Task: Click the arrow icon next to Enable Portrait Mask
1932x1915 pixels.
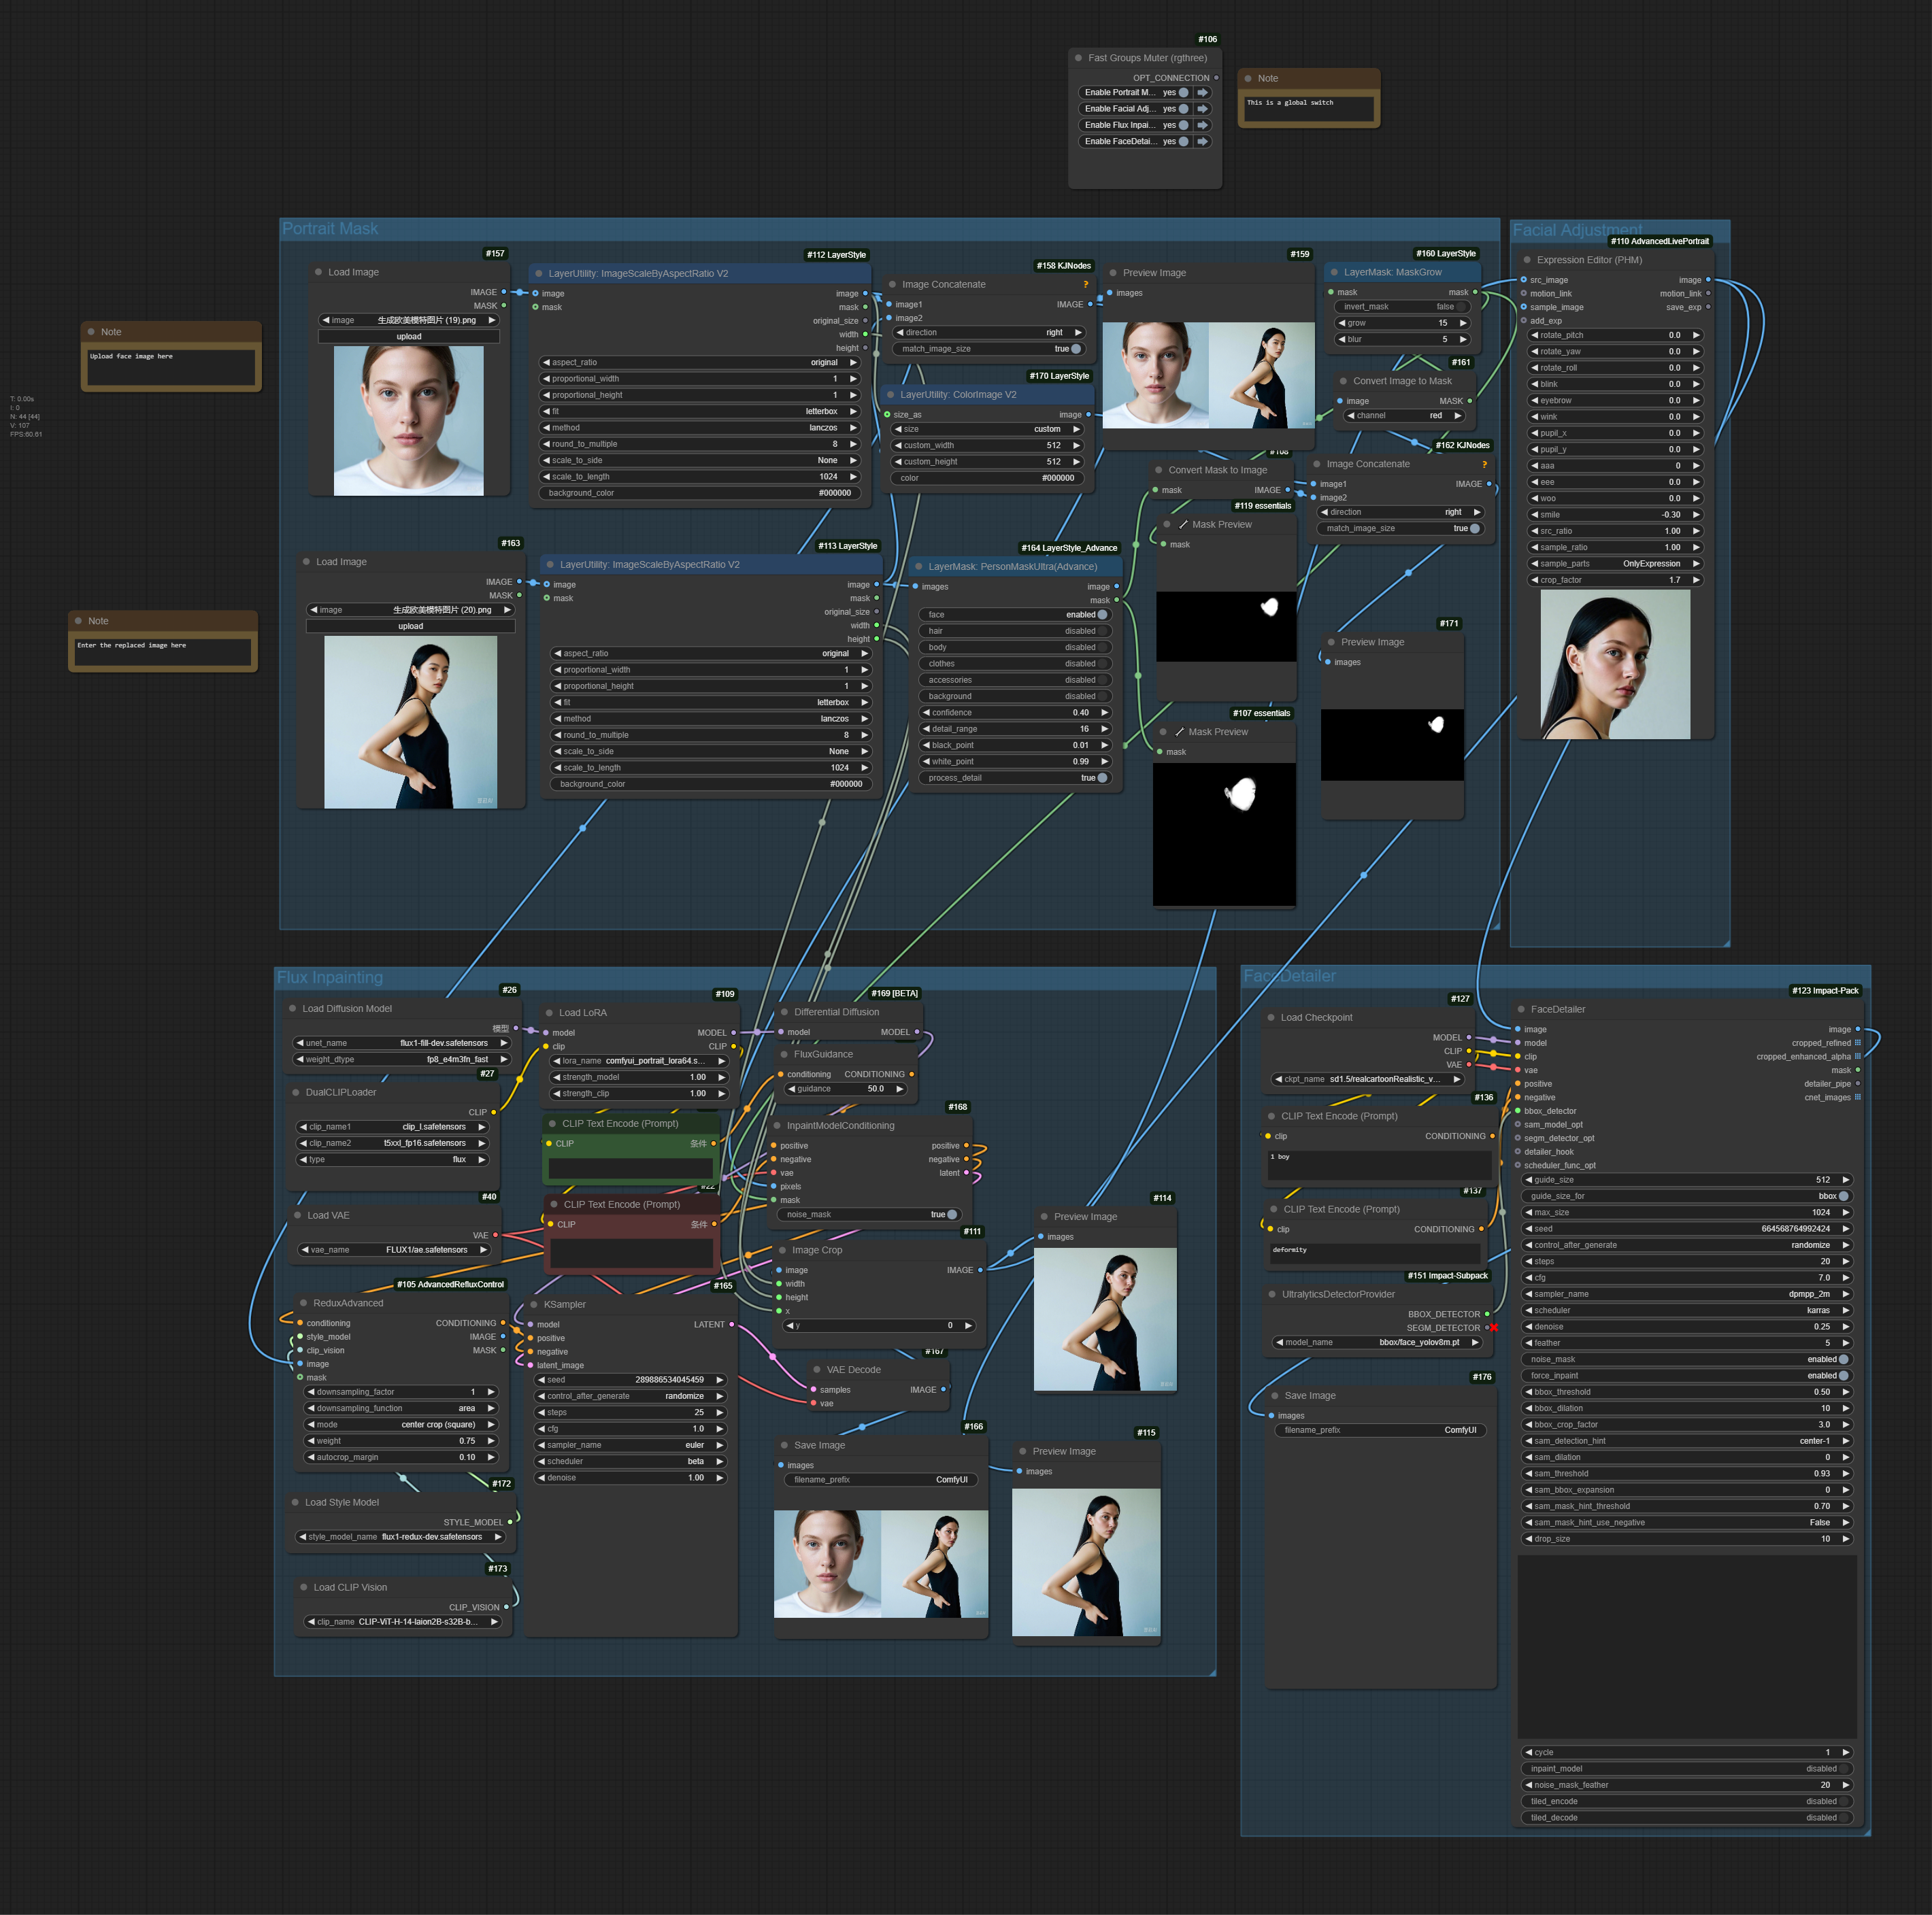Action: [x=1203, y=93]
